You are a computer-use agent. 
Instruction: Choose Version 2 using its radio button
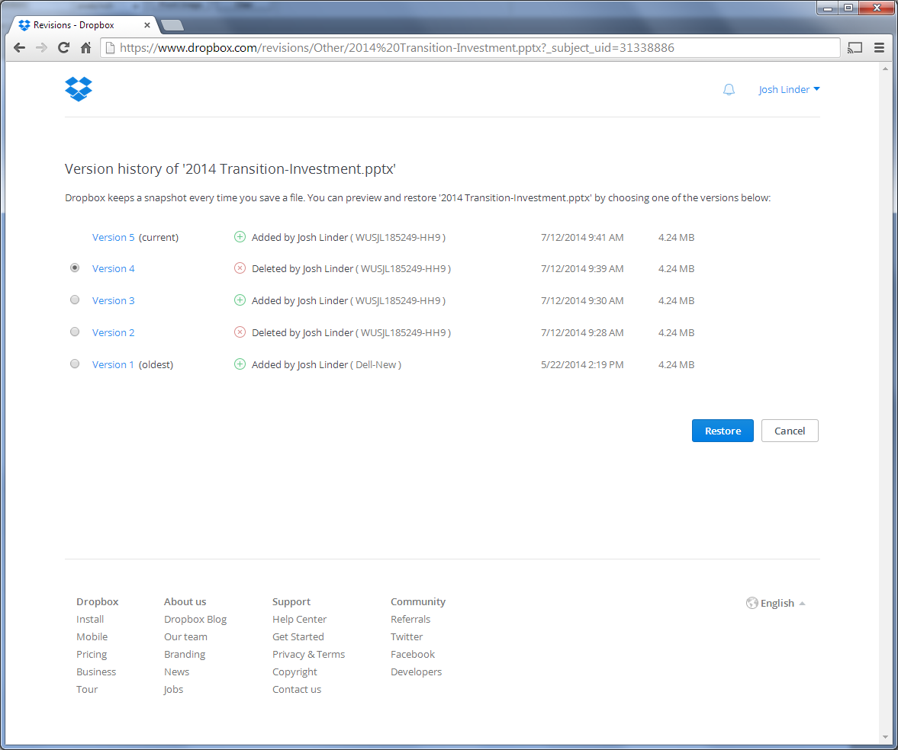point(74,332)
